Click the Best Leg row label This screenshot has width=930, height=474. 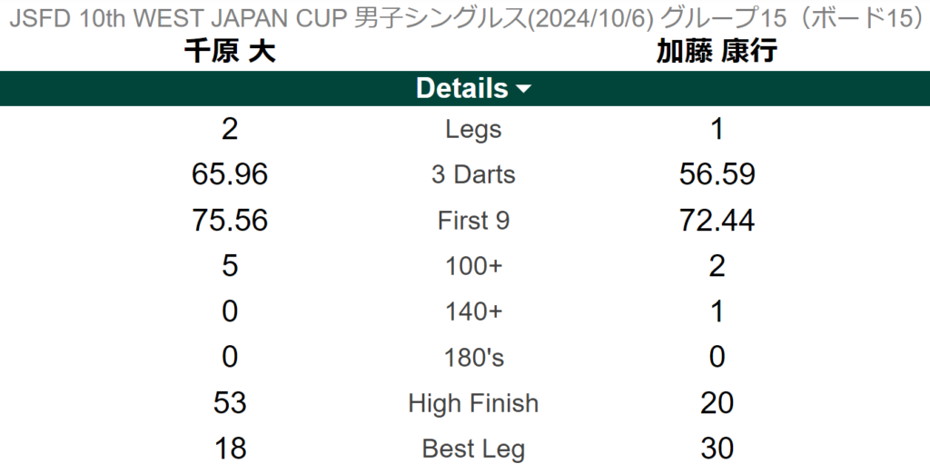pos(473,449)
